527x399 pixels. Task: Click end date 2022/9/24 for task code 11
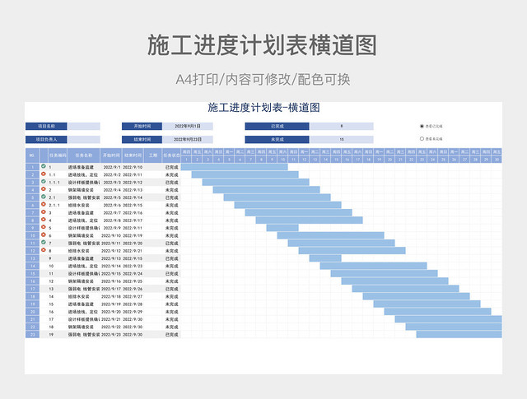(x=133, y=274)
